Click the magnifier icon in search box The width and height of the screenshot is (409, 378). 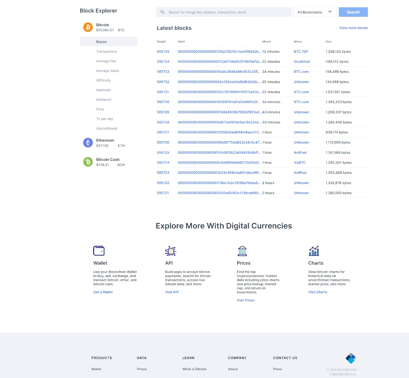(x=162, y=12)
